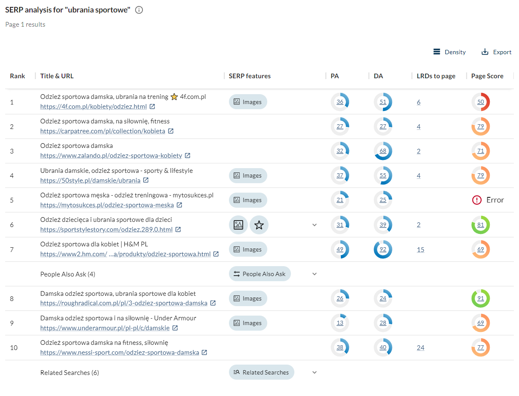
Task: Open the https://4f.com.pl/kobiety/odziez.html link
Action: [93, 107]
